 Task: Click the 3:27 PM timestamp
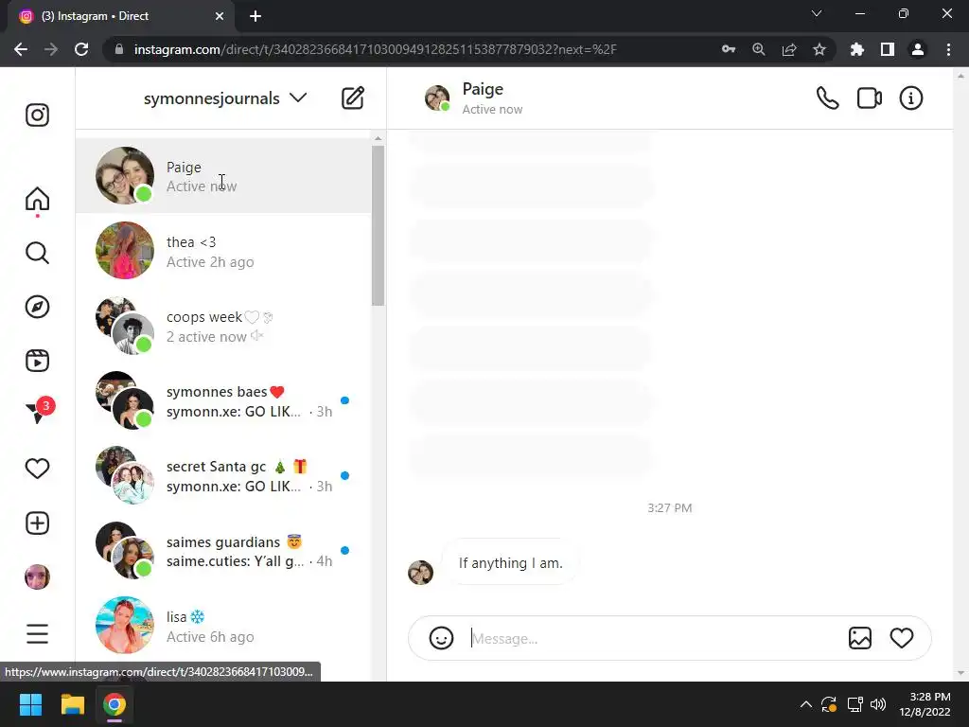point(669,507)
